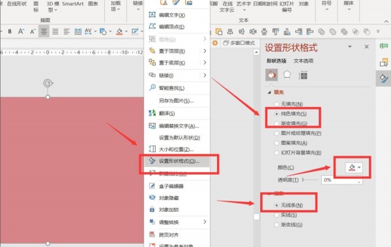Screen dimensions: 391x247
Task: Select the 渐变线(G) radio button
Action: (276, 225)
